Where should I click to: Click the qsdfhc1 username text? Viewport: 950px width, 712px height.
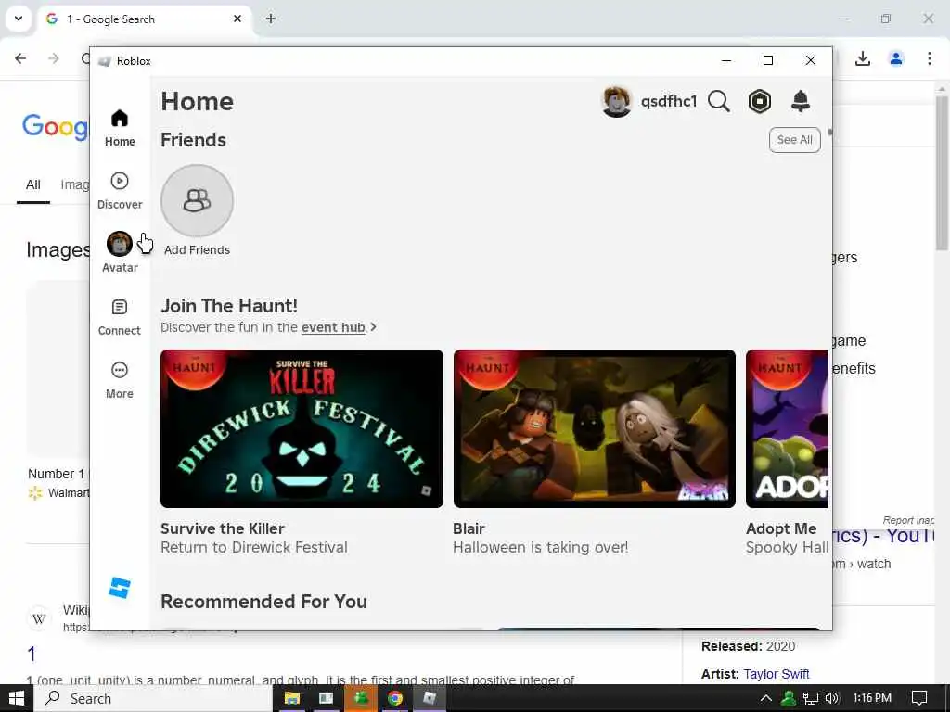coord(669,101)
